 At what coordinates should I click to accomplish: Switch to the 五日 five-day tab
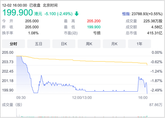(x=39, y=44)
